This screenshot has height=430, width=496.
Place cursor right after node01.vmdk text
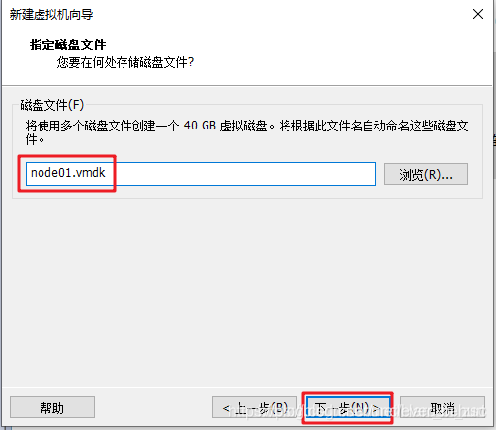pos(107,173)
